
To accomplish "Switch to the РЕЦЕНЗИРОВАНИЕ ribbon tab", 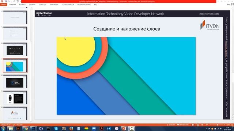I will coord(84,5).
